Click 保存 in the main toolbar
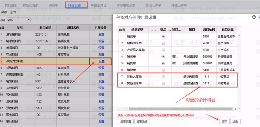 pos(4,12)
